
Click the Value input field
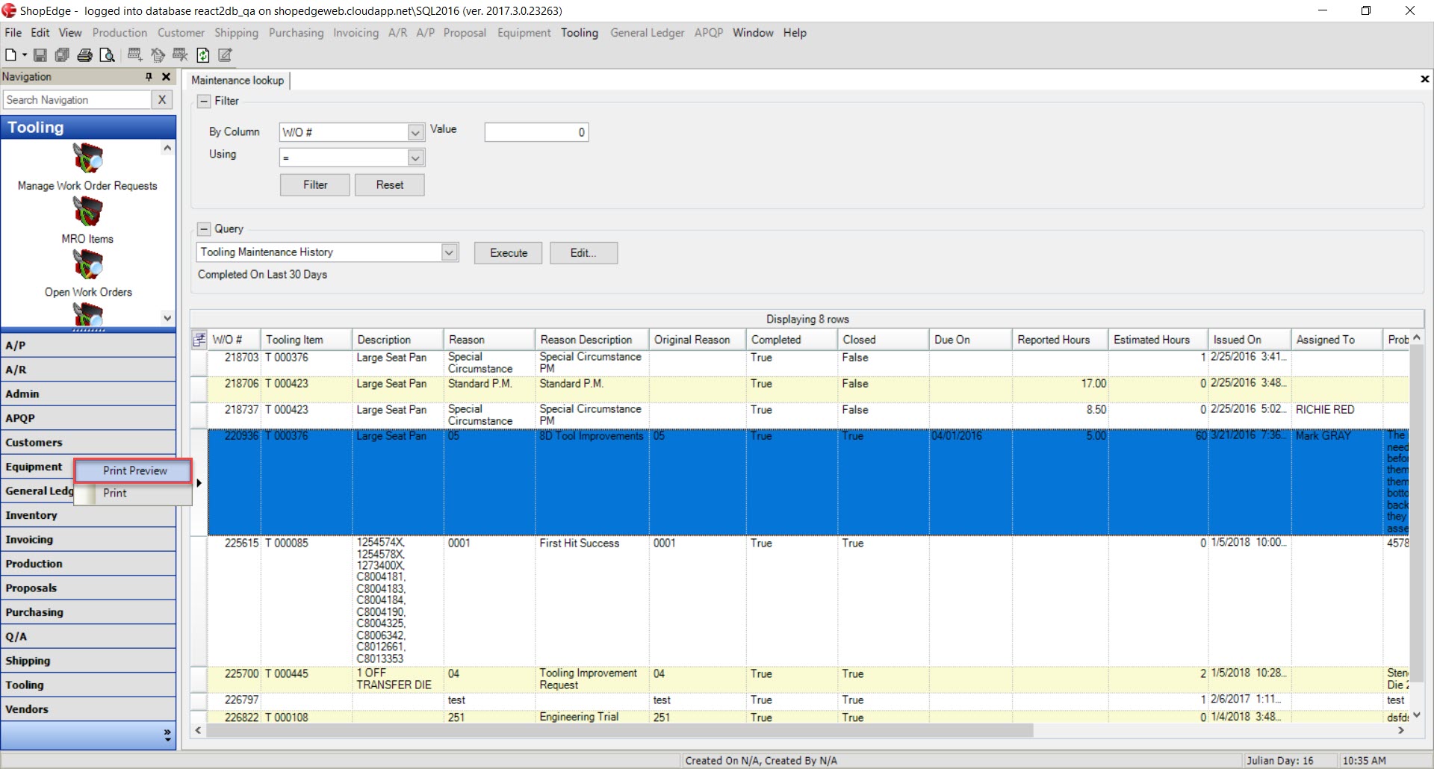[536, 132]
